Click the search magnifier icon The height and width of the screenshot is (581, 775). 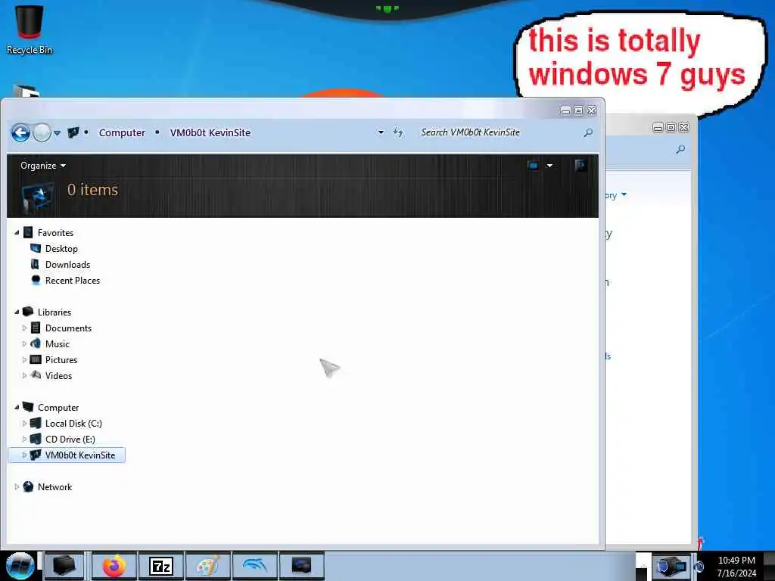click(x=588, y=132)
